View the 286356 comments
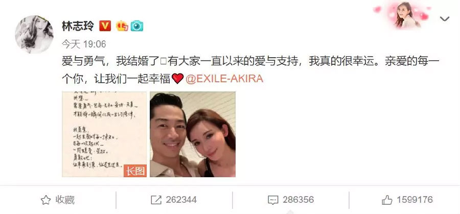Image resolution: width=460 pixels, height=214 pixels. point(291,200)
